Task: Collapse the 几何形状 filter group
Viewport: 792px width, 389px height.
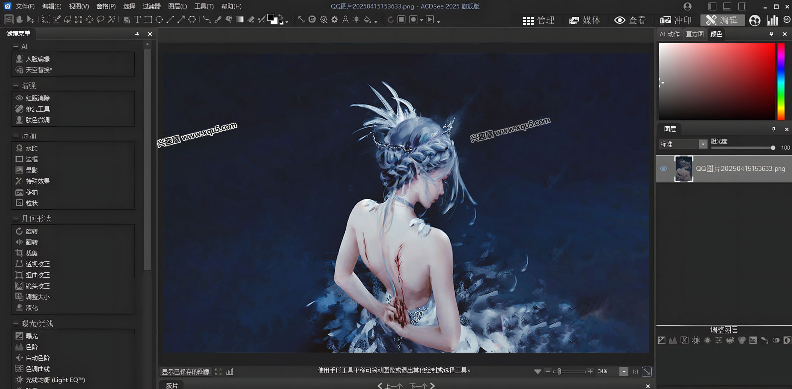Action: pos(16,219)
